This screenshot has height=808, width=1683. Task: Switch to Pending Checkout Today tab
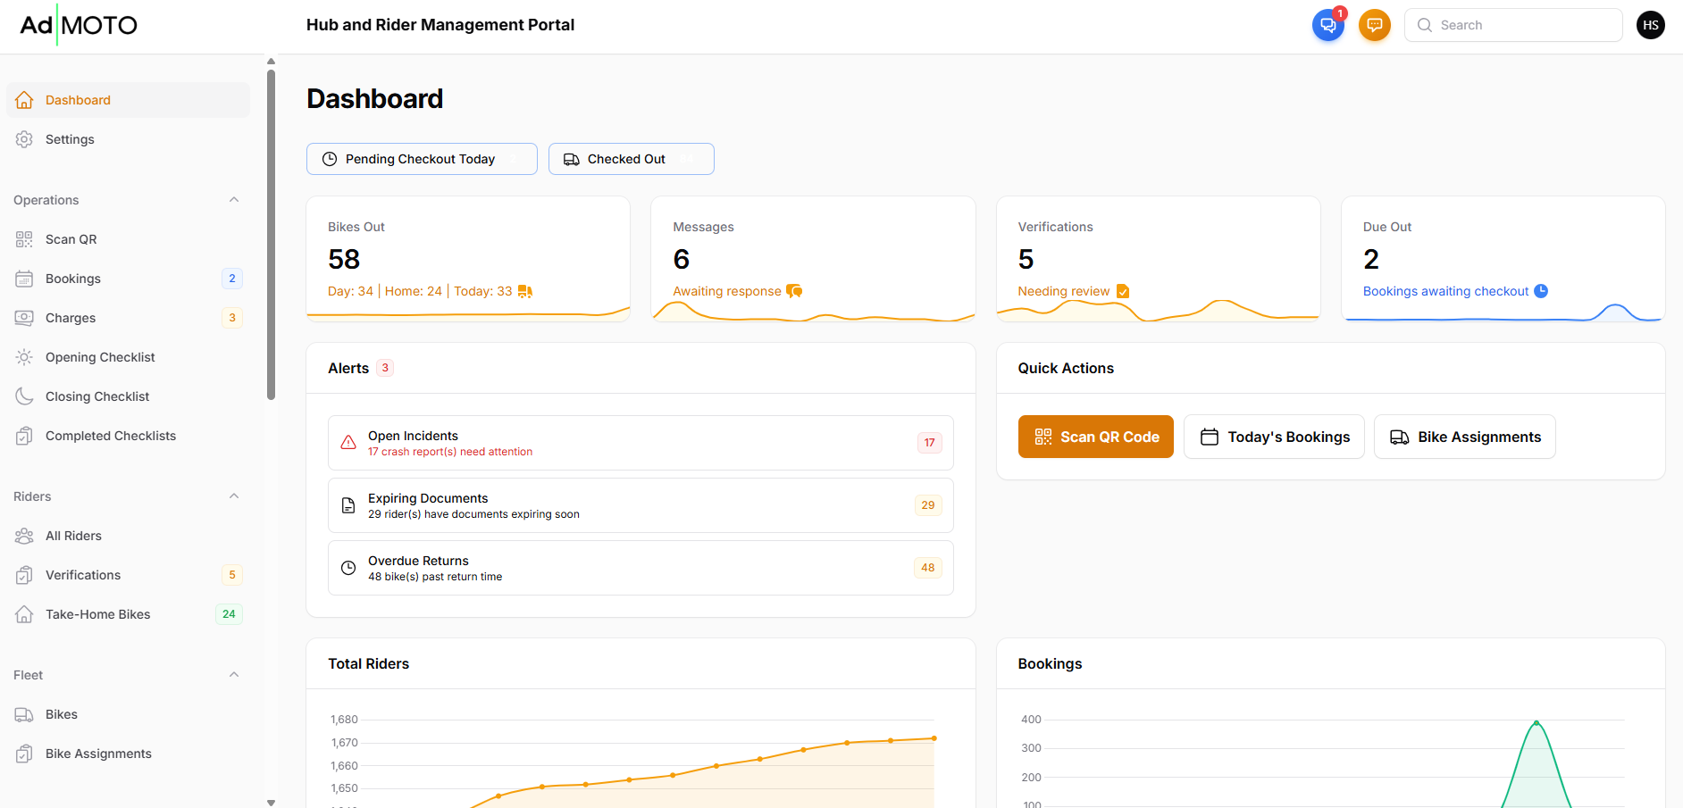point(421,159)
